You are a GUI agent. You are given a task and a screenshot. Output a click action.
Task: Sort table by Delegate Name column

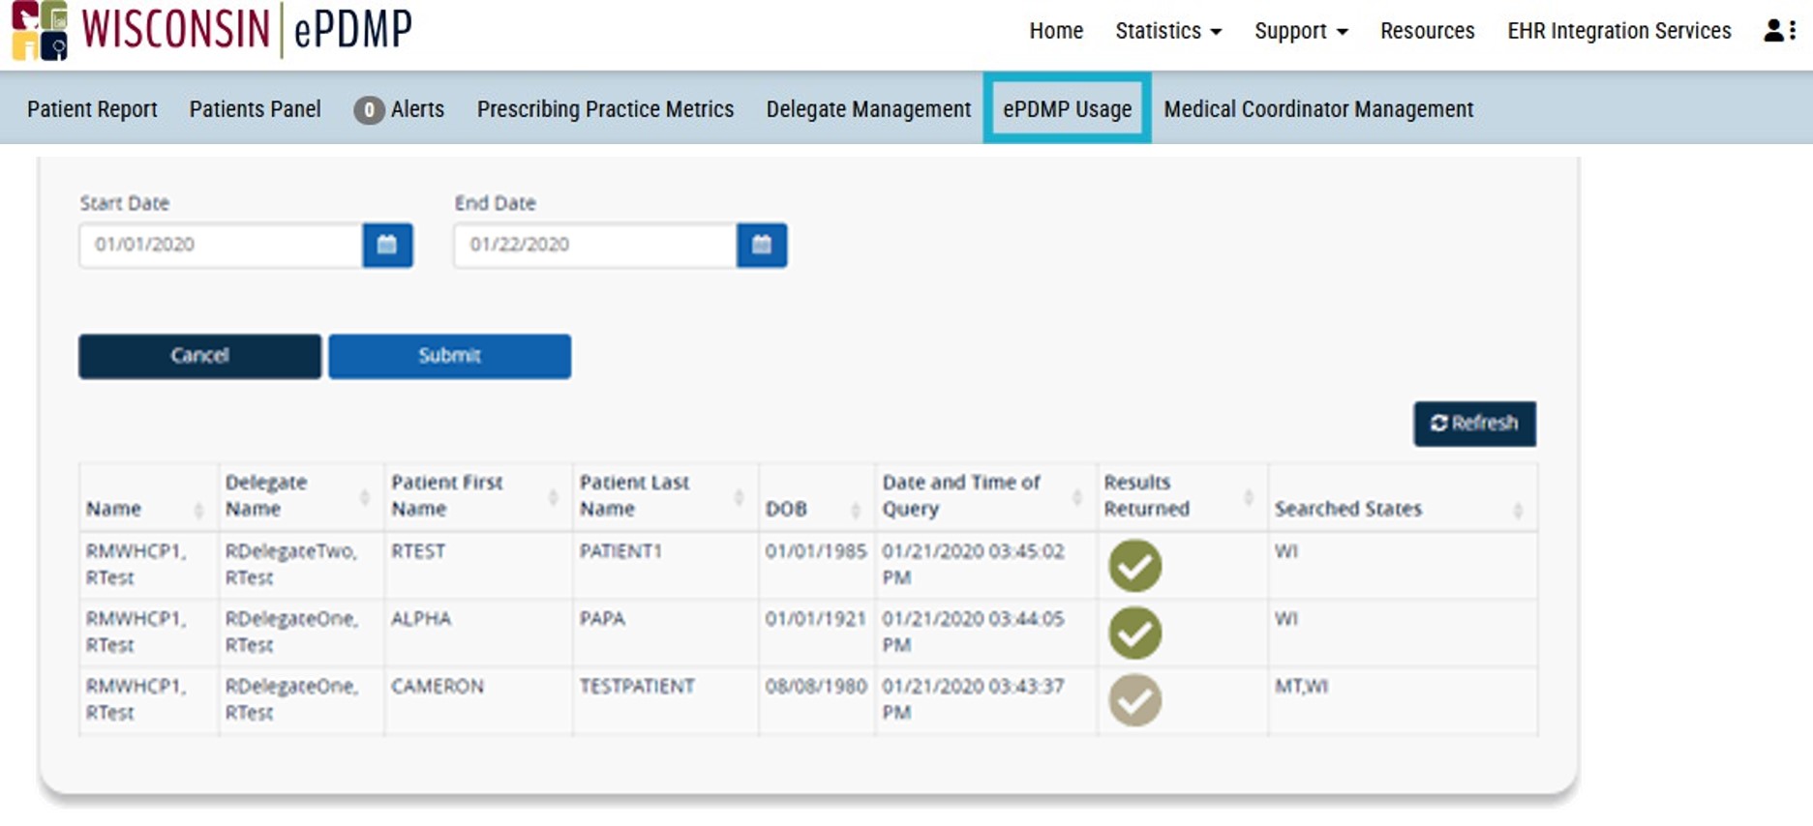365,497
